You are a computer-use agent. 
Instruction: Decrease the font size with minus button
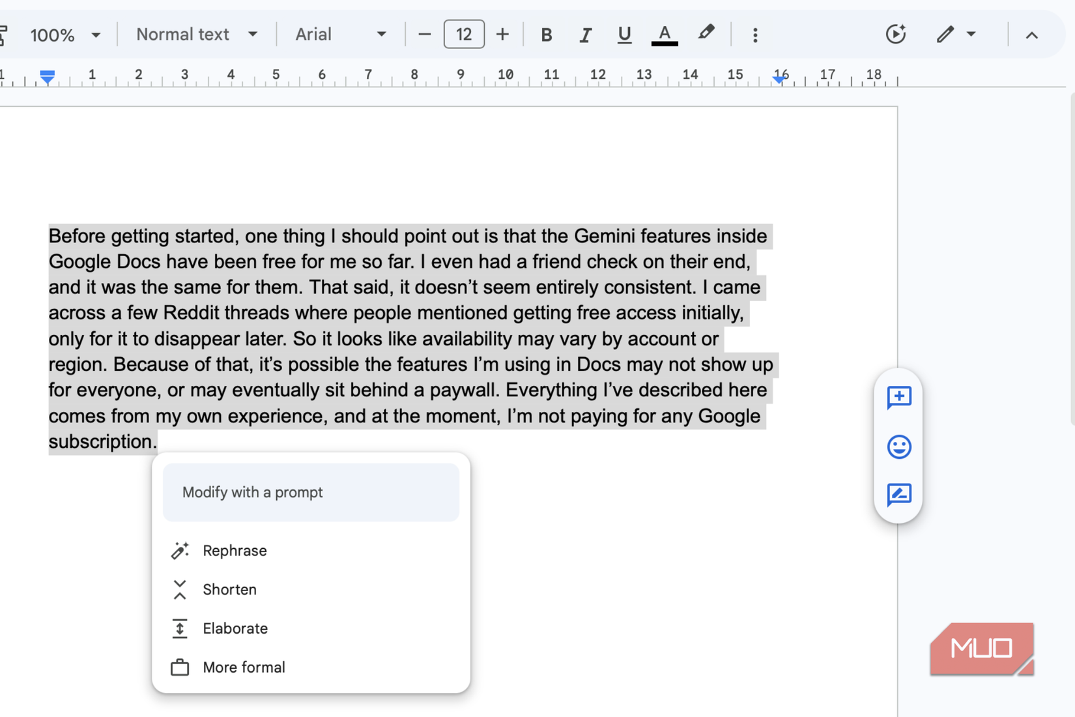pyautogui.click(x=424, y=35)
